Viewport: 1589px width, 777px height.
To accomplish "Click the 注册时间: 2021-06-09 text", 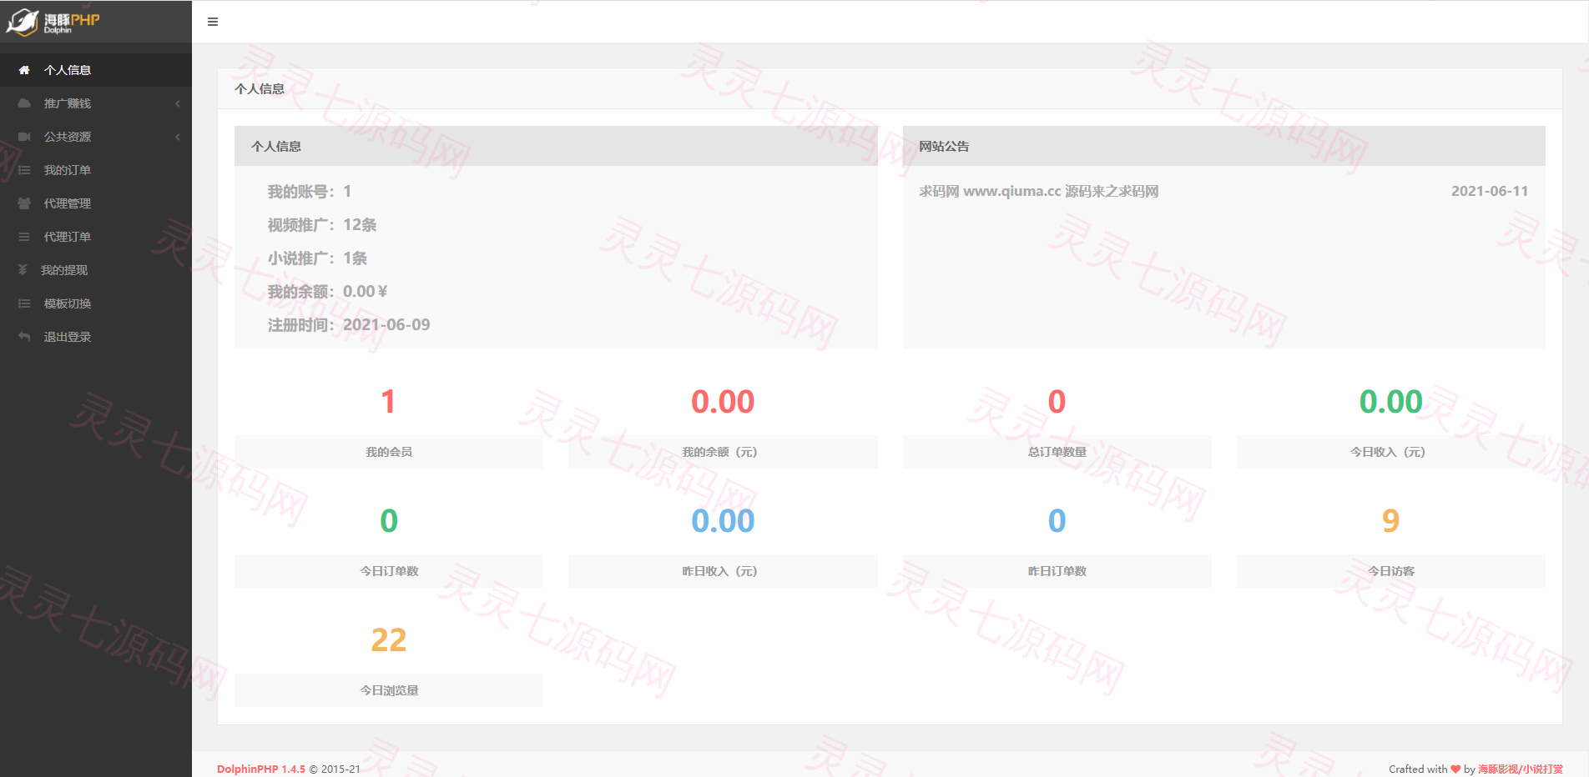I will pos(349,325).
